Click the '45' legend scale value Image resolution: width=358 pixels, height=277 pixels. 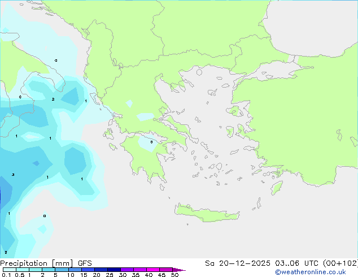click(x=162, y=275)
